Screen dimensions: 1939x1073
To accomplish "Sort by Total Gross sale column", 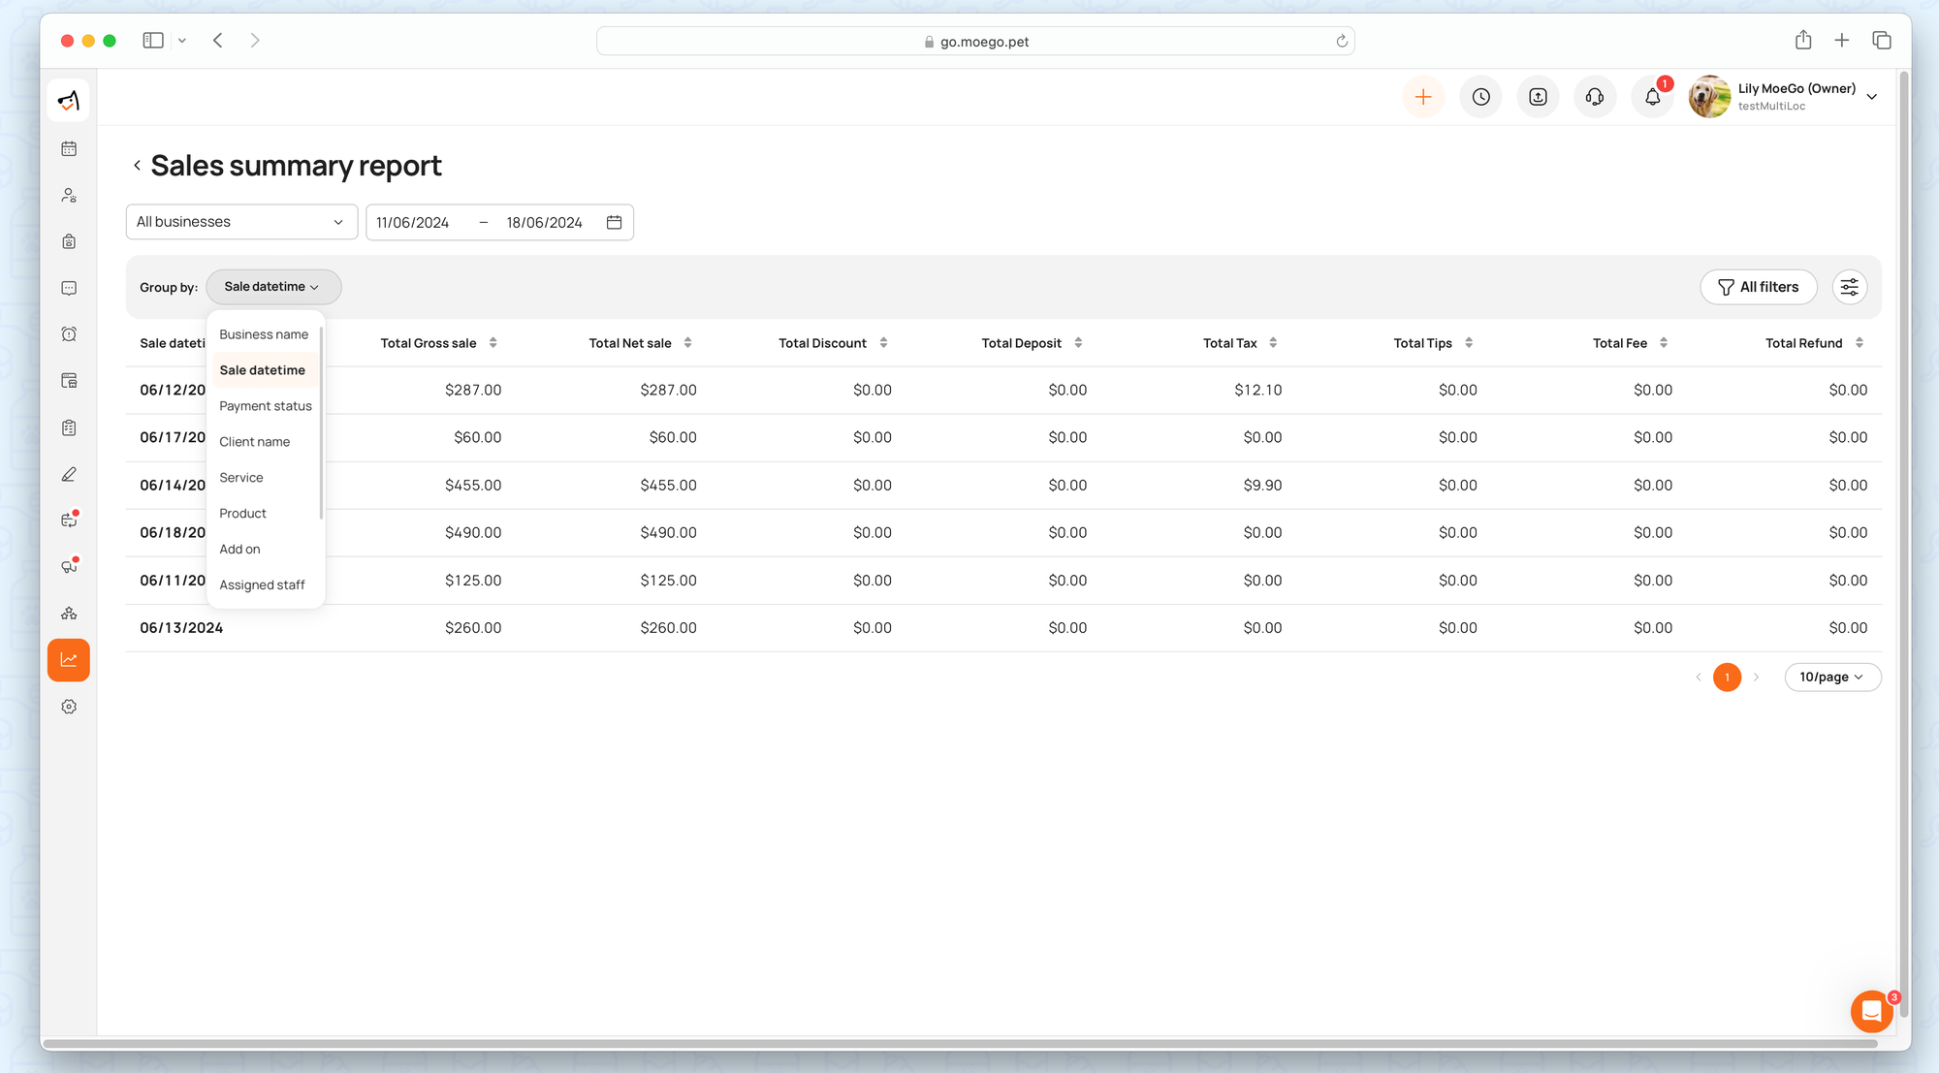I will (493, 343).
